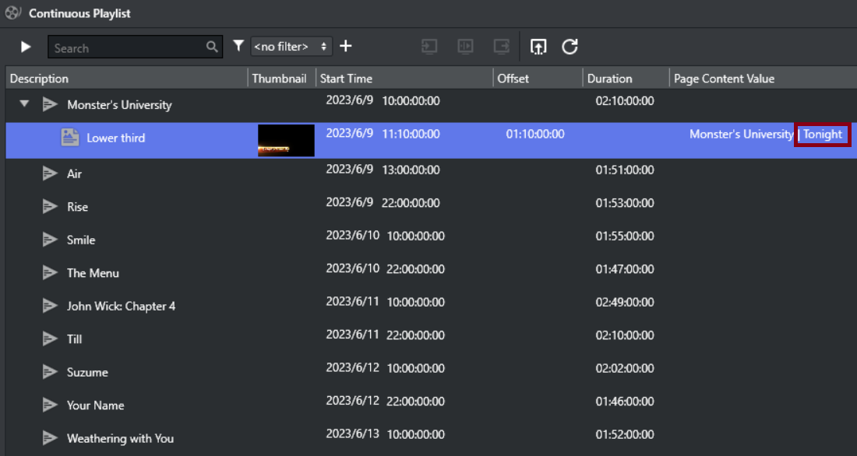857x456 pixels.
Task: Click into the Search input field
Action: click(125, 47)
